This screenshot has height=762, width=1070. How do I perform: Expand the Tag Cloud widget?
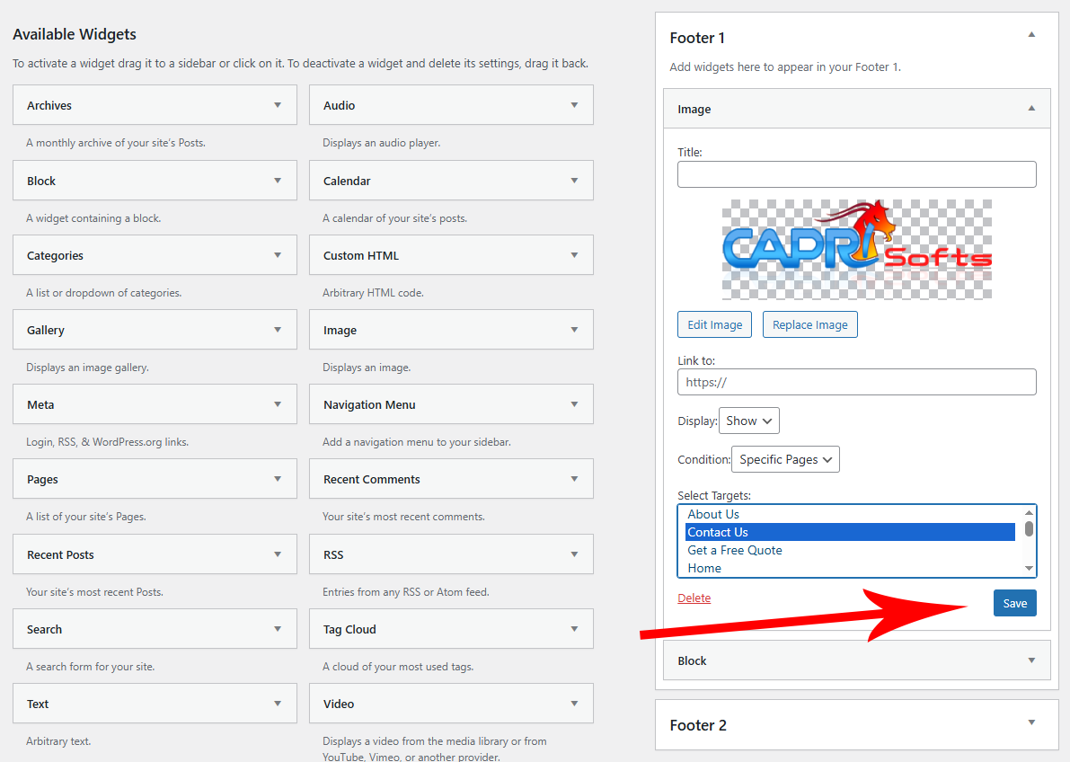coord(575,629)
